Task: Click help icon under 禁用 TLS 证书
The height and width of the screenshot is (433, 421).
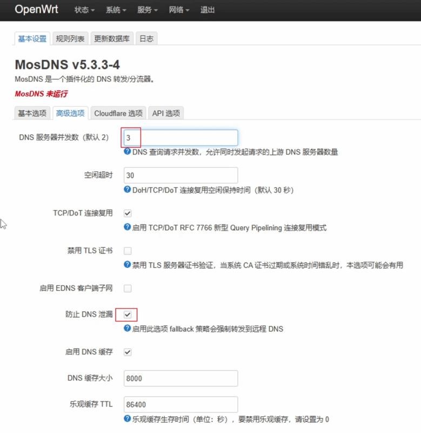Action: 128,265
